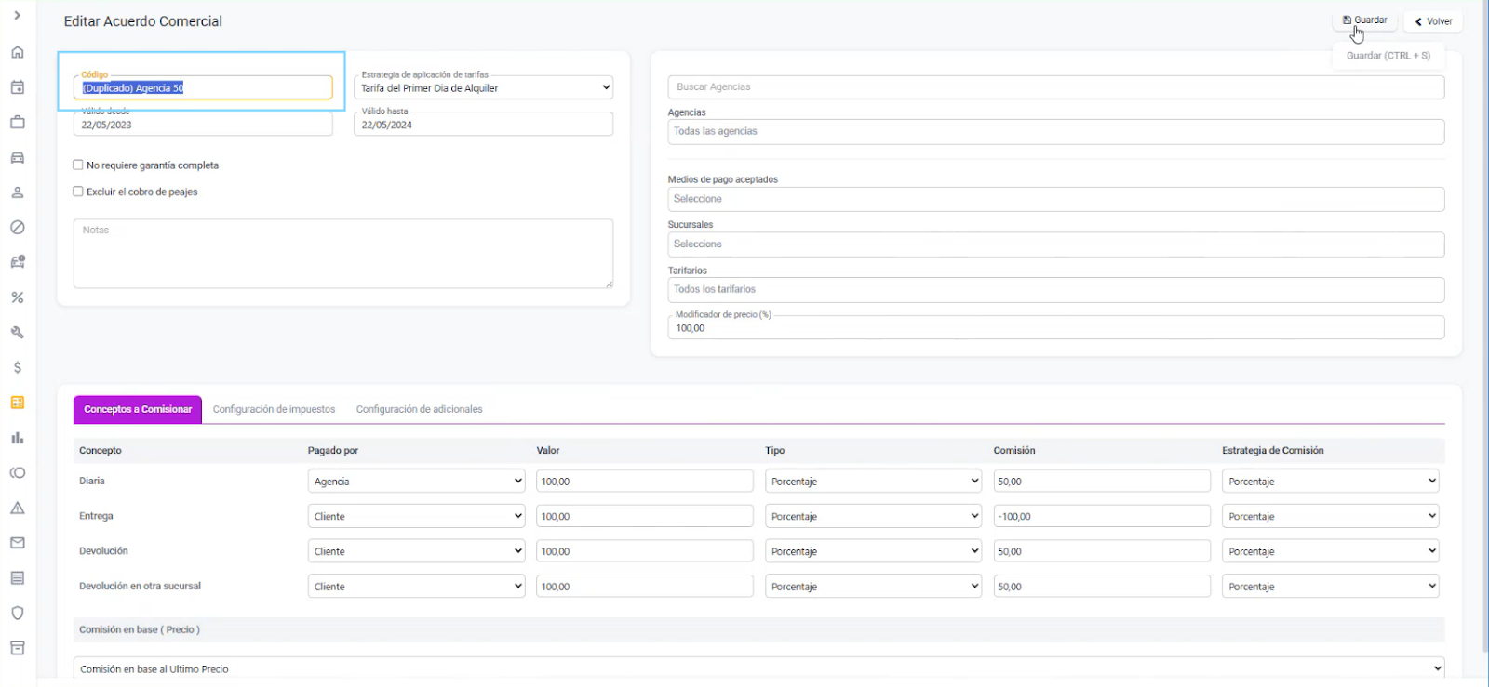Screen dimensions: 1489x687
Task: Open the Tipo dropdown in Entrega row
Action: [873, 517]
